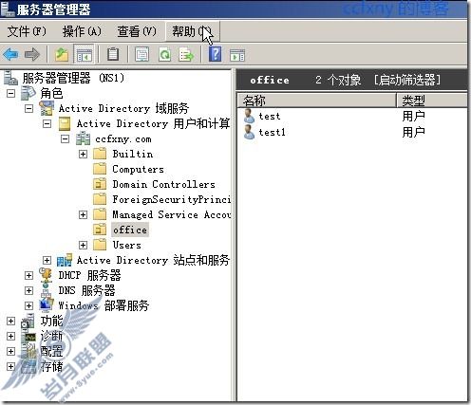Click the 启动筛选器 link
This screenshot has height=405, width=471.
(x=407, y=80)
